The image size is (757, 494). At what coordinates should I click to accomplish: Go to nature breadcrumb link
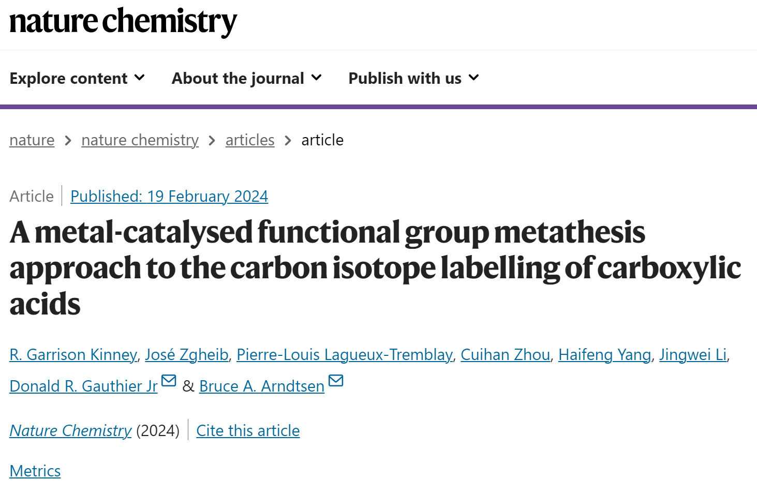[x=32, y=140]
